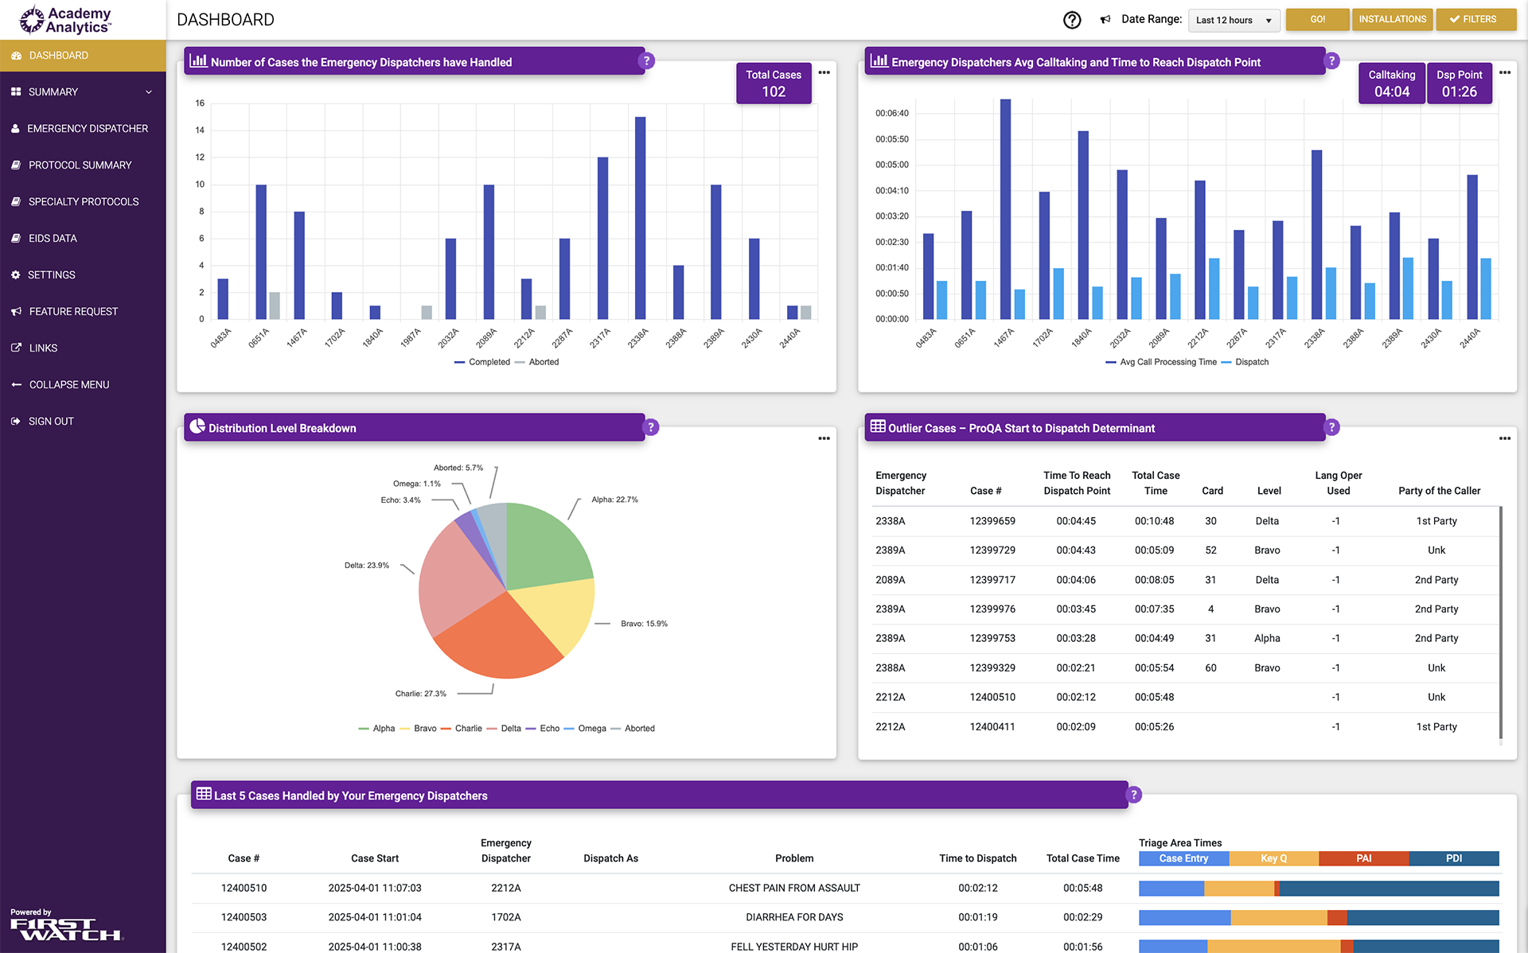Click the Case Entry segment in the triage times bar
This screenshot has height=953, width=1528.
tap(1183, 858)
